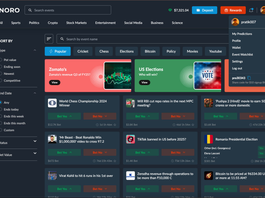This screenshot has height=198, width=265.
Task: Click the magnifier in Search events bar
Action: [x=30, y=10]
